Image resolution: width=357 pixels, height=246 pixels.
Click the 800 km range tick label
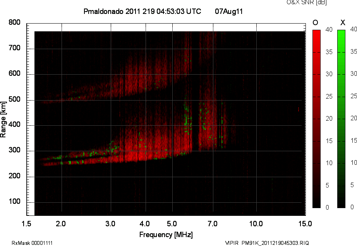pyautogui.click(x=14, y=22)
